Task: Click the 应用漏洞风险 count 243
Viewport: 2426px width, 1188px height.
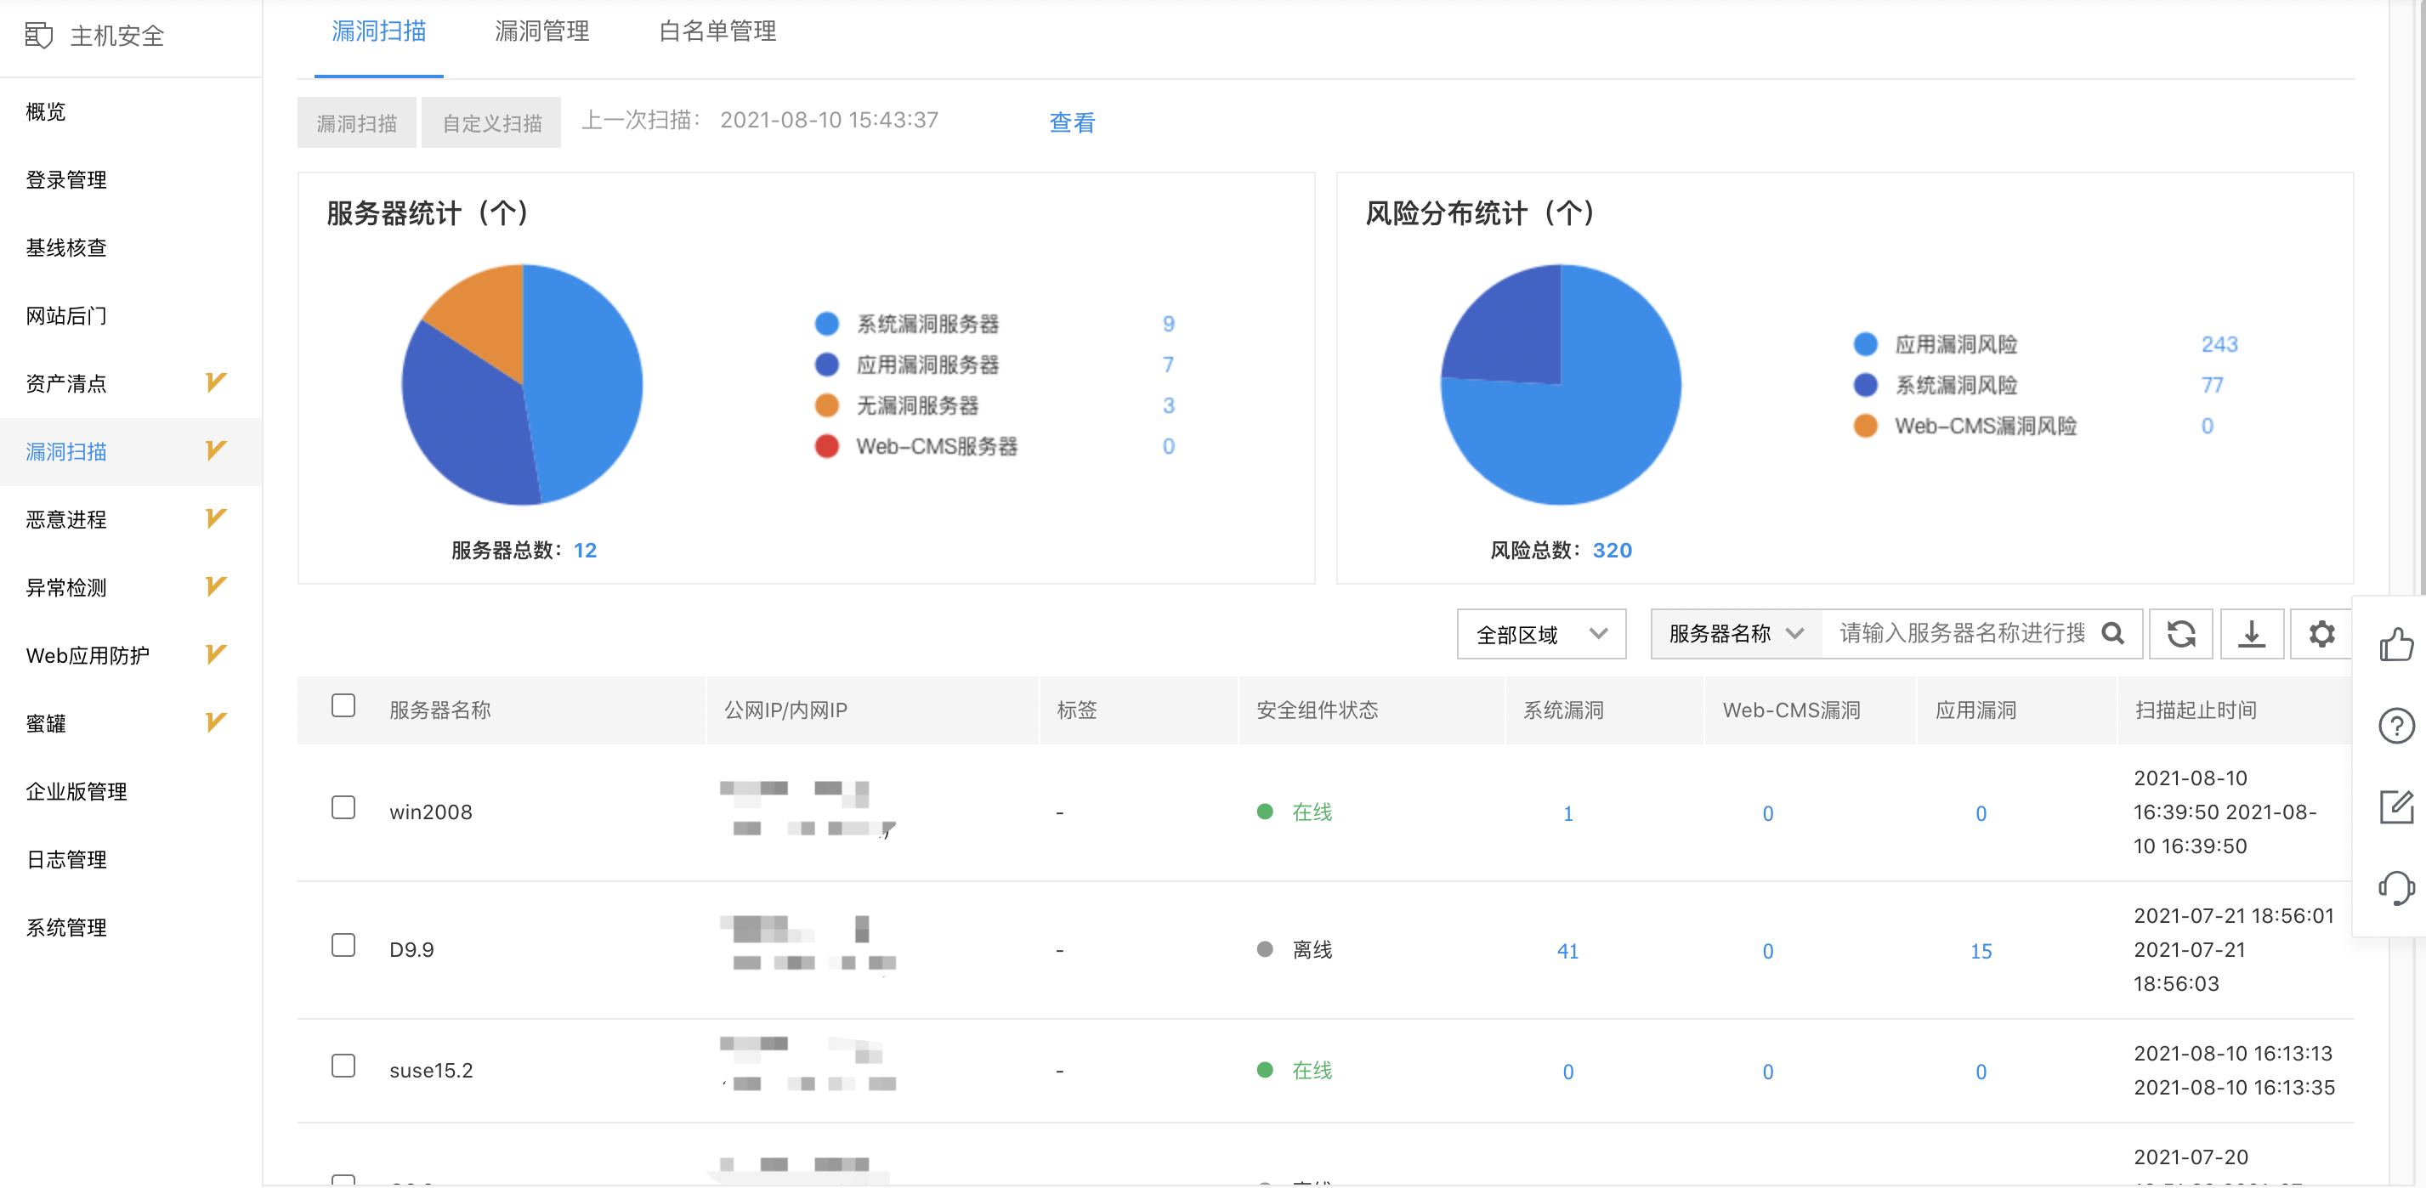Action: (2219, 343)
